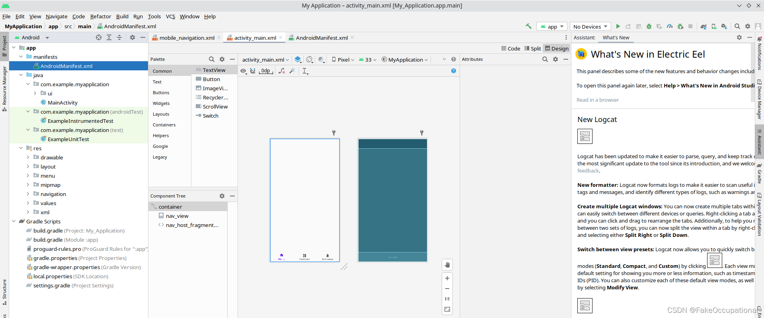Open the Gradle side panel tab
Viewport: 764px width, 318px height.
pos(759,173)
